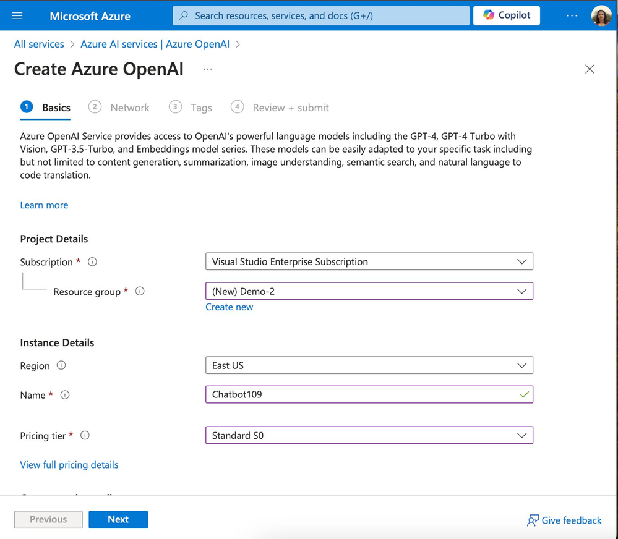This screenshot has width=618, height=539.
Task: Click the Instance Details heading
Action: pyautogui.click(x=57, y=342)
